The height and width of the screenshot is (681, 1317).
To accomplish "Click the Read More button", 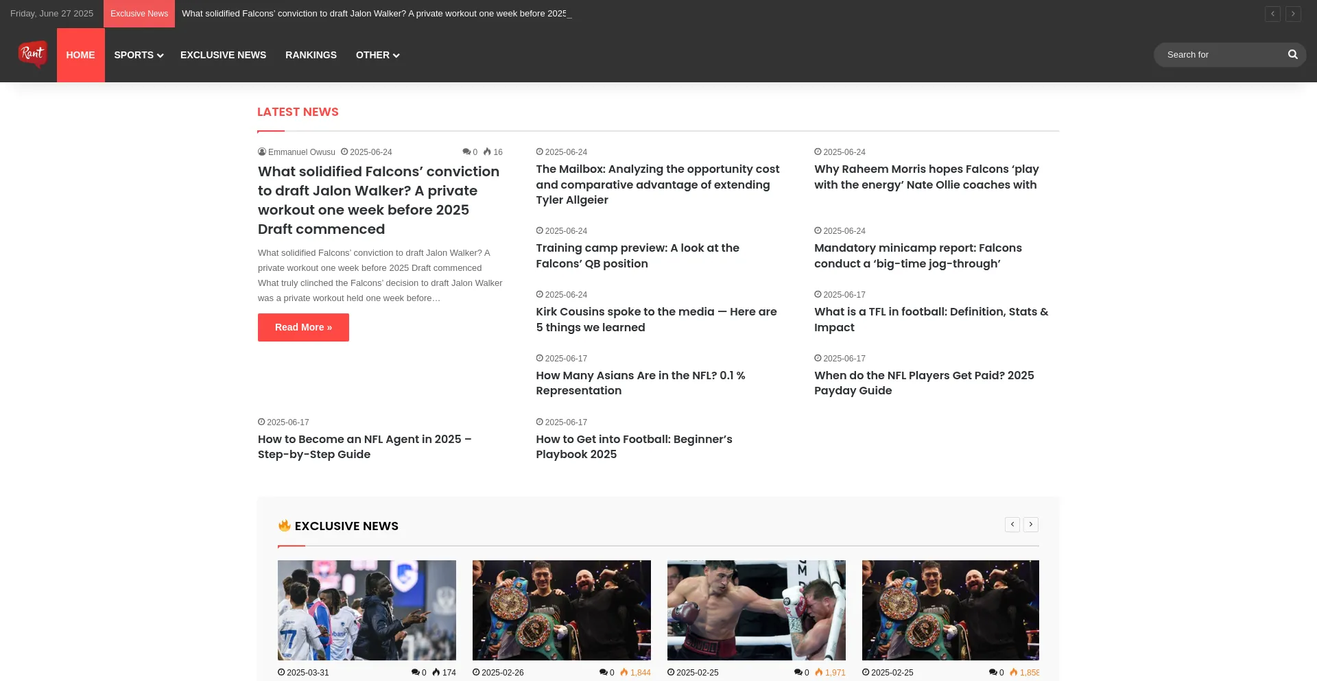I will click(x=303, y=327).
